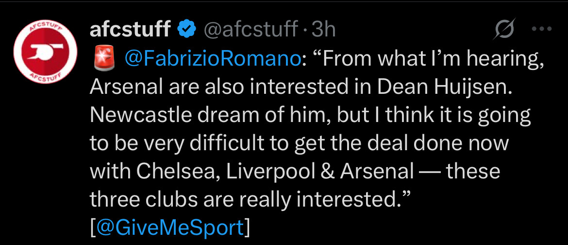
Task: Open the Grok explain-post icon
Action: pos(504,29)
